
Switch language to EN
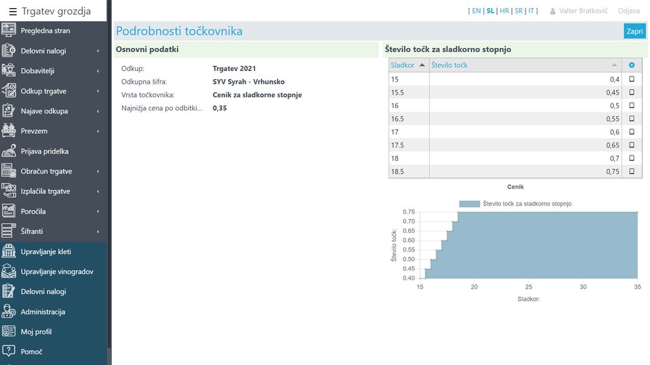[x=476, y=11]
